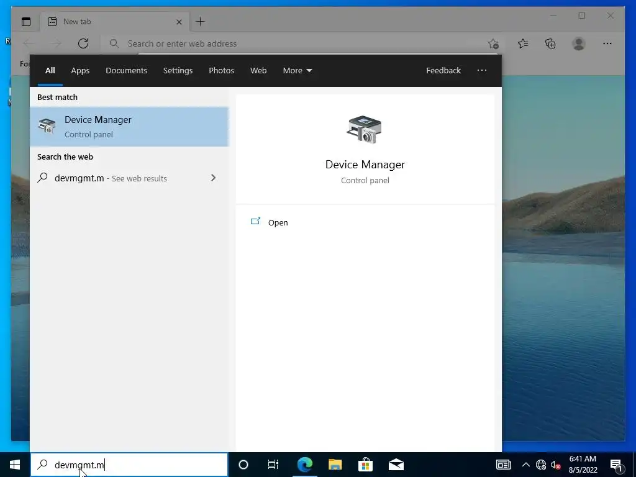Select the All search filter tab

click(50, 71)
